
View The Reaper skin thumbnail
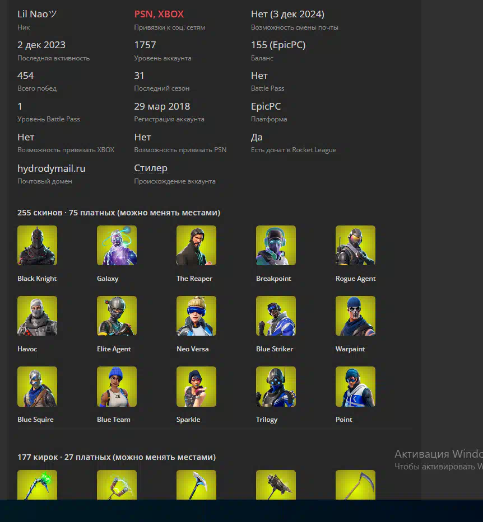pyautogui.click(x=196, y=246)
